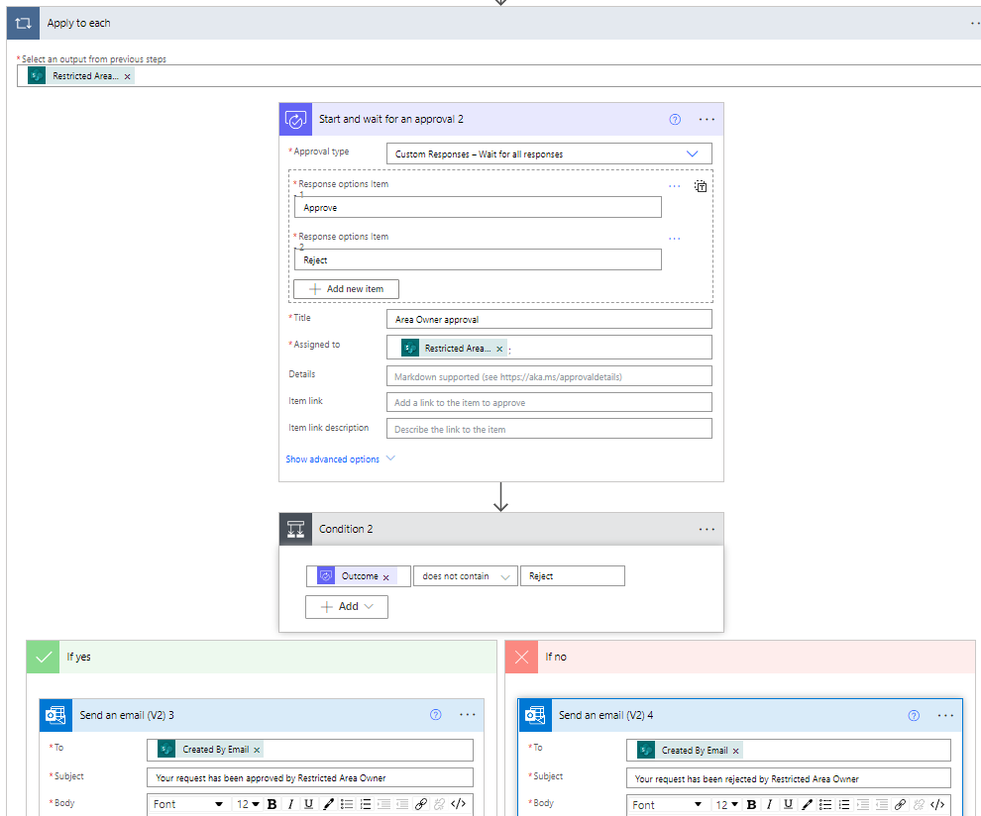The image size is (981, 816).
Task: Insert link in email 3 body toolbar
Action: tap(421, 804)
